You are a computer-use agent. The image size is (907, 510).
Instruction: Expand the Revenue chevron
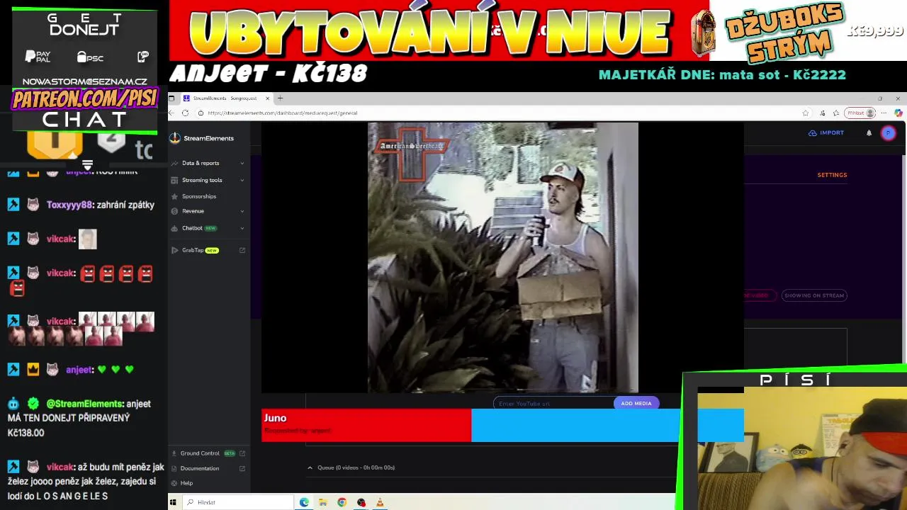click(x=242, y=211)
